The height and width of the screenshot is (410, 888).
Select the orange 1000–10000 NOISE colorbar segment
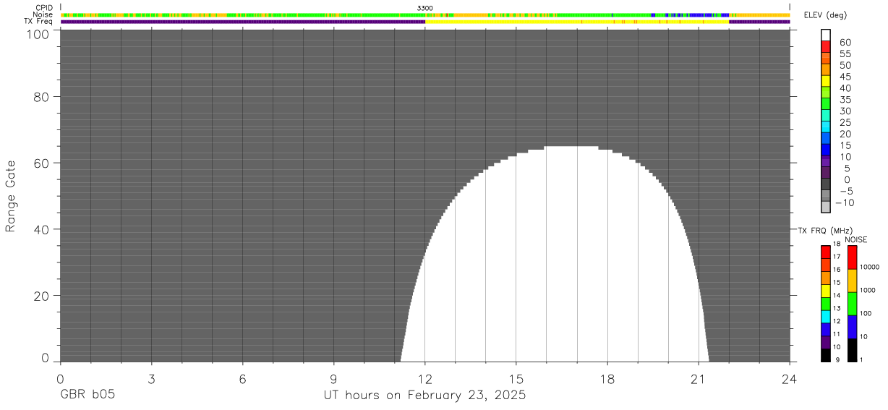tap(852, 281)
